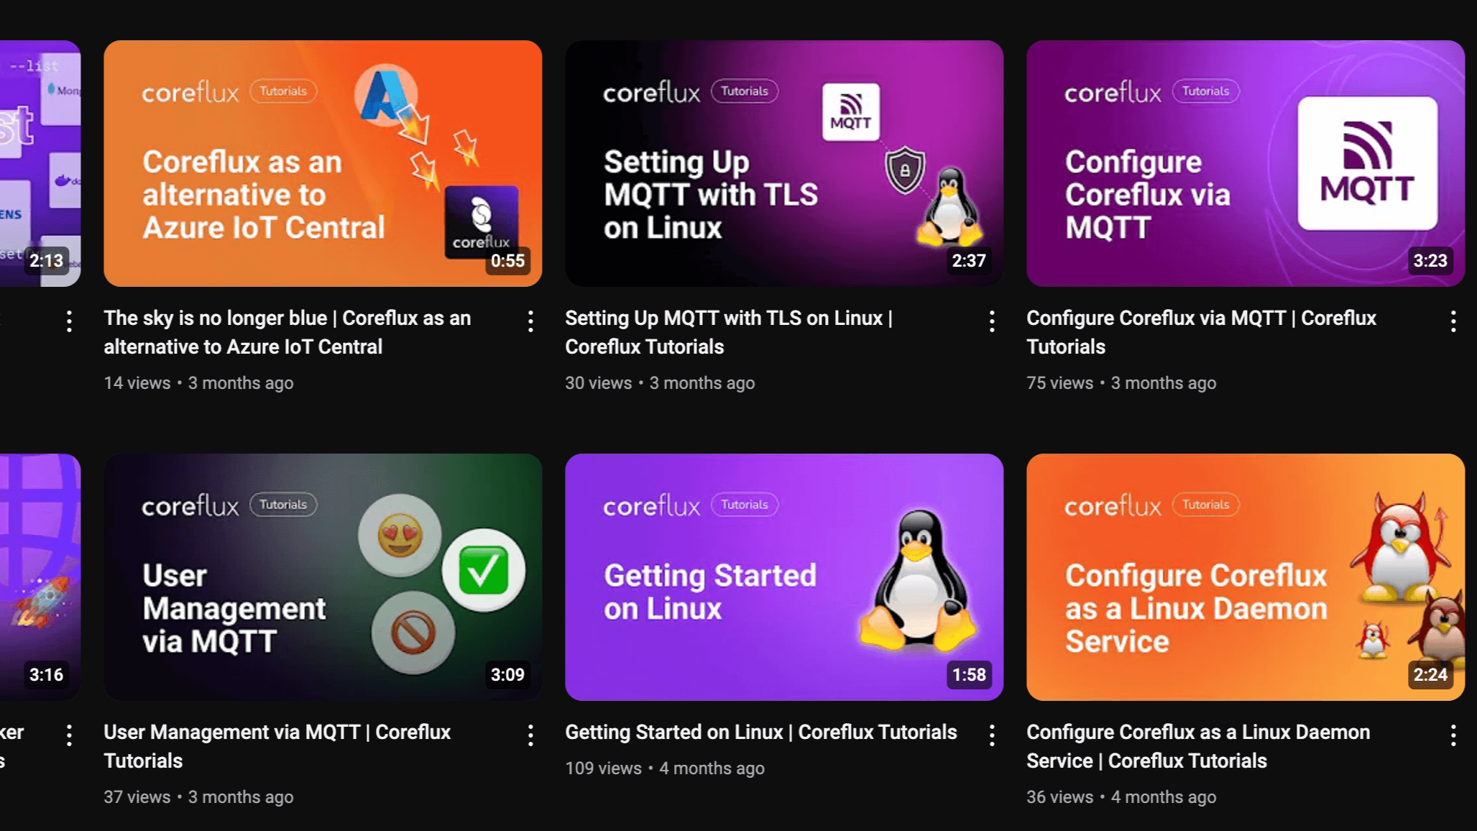
Task: Open Setting Up MQTT with TLS thumbnail
Action: click(784, 163)
